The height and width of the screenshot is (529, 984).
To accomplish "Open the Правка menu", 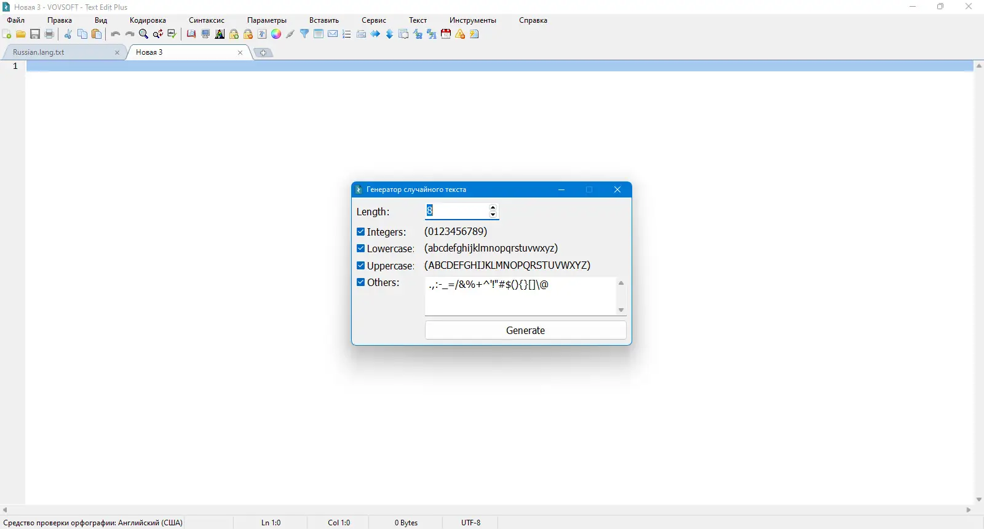I will click(60, 20).
